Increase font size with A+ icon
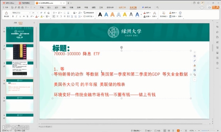Screen dimensions: 221x132 point(41,13)
